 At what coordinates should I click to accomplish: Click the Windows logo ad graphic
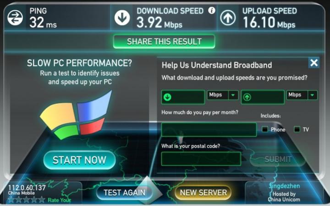[76, 115]
